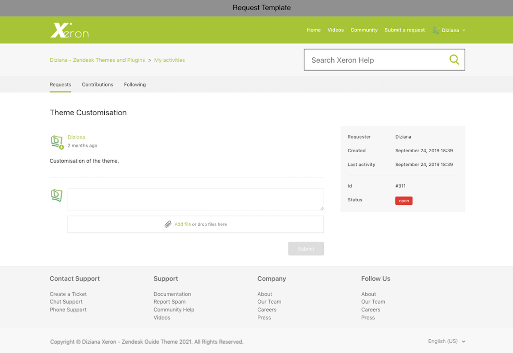
Task: Open the My activities breadcrumb link
Action: click(169, 60)
